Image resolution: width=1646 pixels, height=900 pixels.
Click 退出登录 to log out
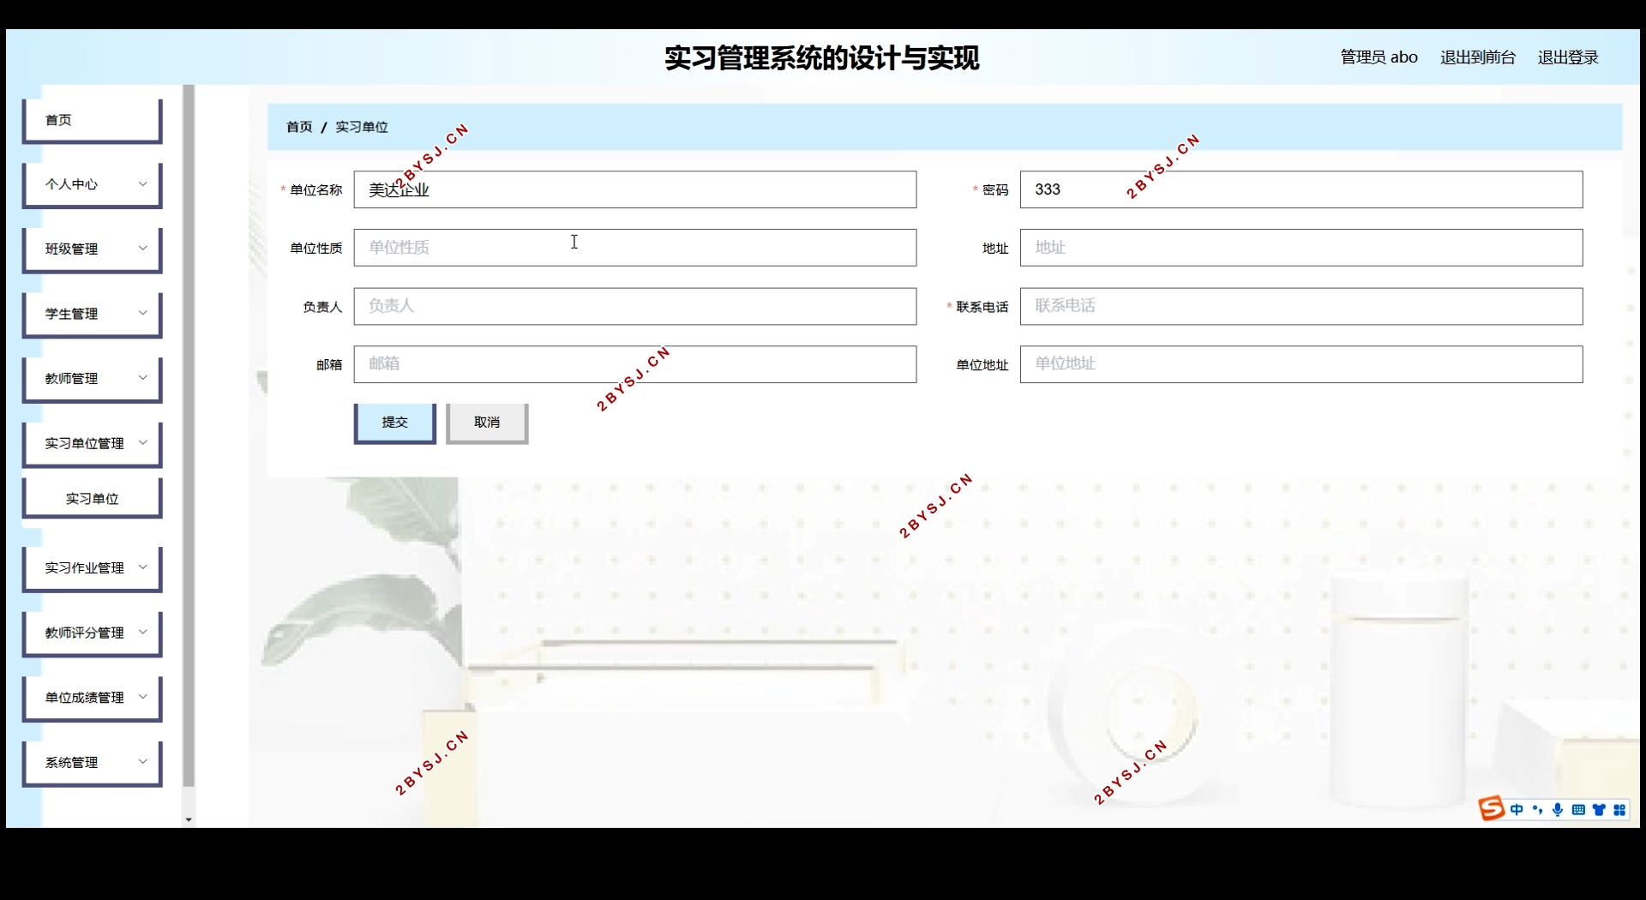1568,57
